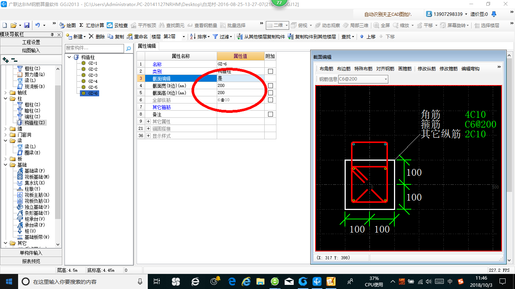
Task: Select the 缩放 zoom tool
Action: coord(401,25)
